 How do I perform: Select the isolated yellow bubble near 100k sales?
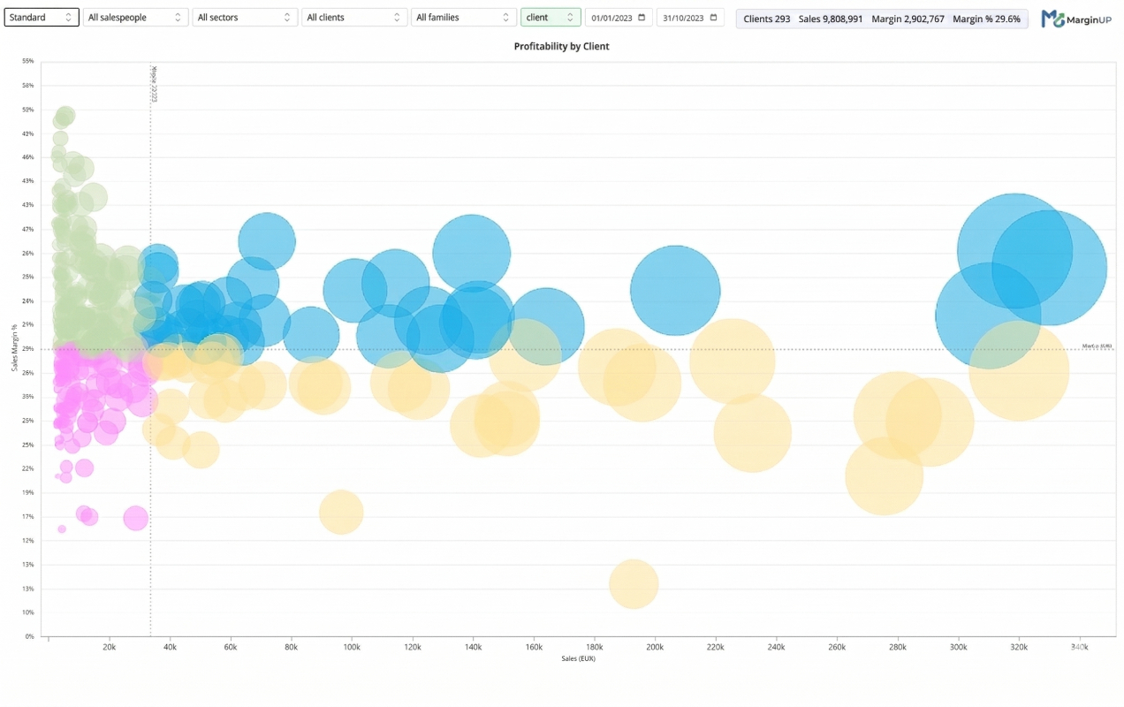coord(341,513)
